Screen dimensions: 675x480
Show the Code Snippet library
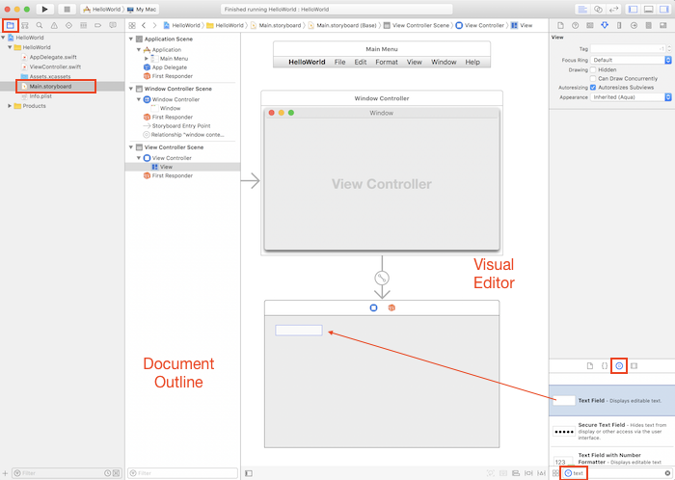[x=605, y=366]
